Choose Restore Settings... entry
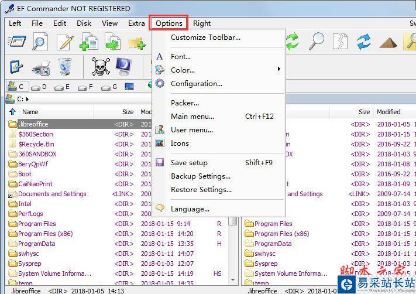Screen dimensions: 416x294 click(x=219, y=190)
